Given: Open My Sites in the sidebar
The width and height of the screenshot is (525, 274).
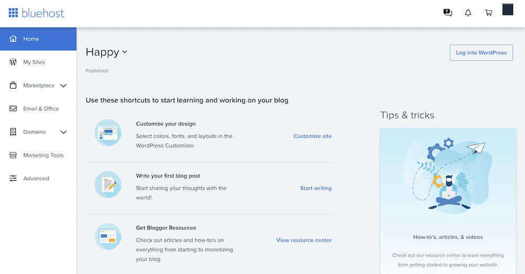Looking at the screenshot, I should pyautogui.click(x=38, y=62).
